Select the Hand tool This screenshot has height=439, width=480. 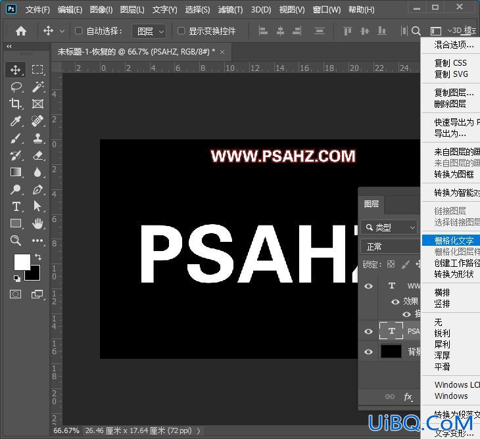[x=37, y=223]
